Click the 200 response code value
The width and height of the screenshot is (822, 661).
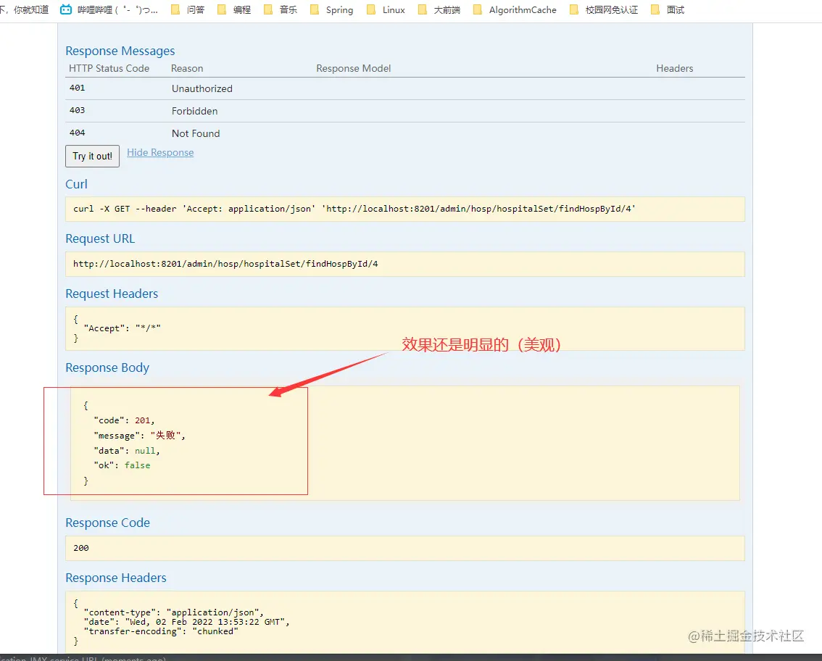coord(81,548)
